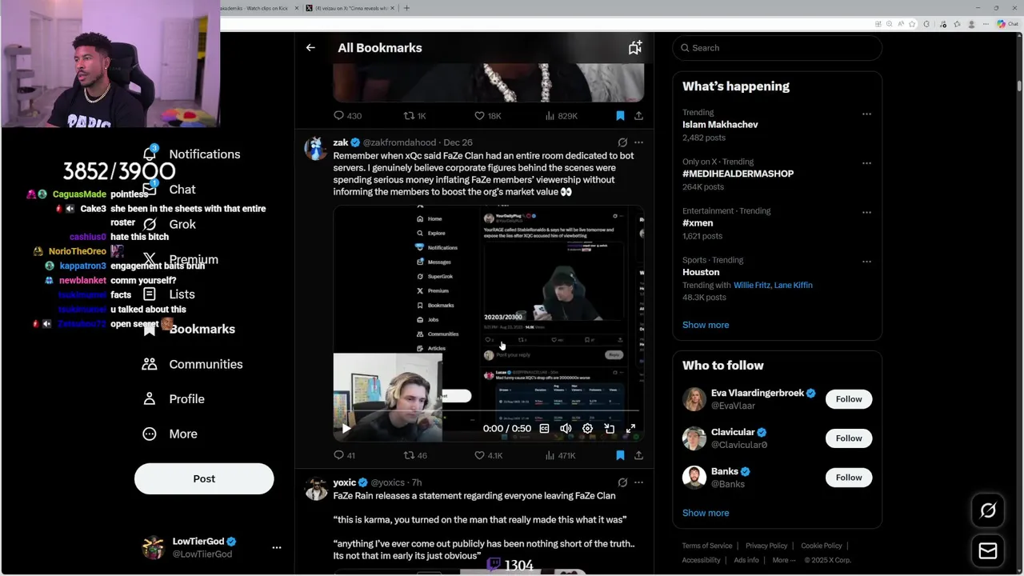Open Lists in the sidebar
Viewport: 1024px width, 576px height.
pos(170,294)
